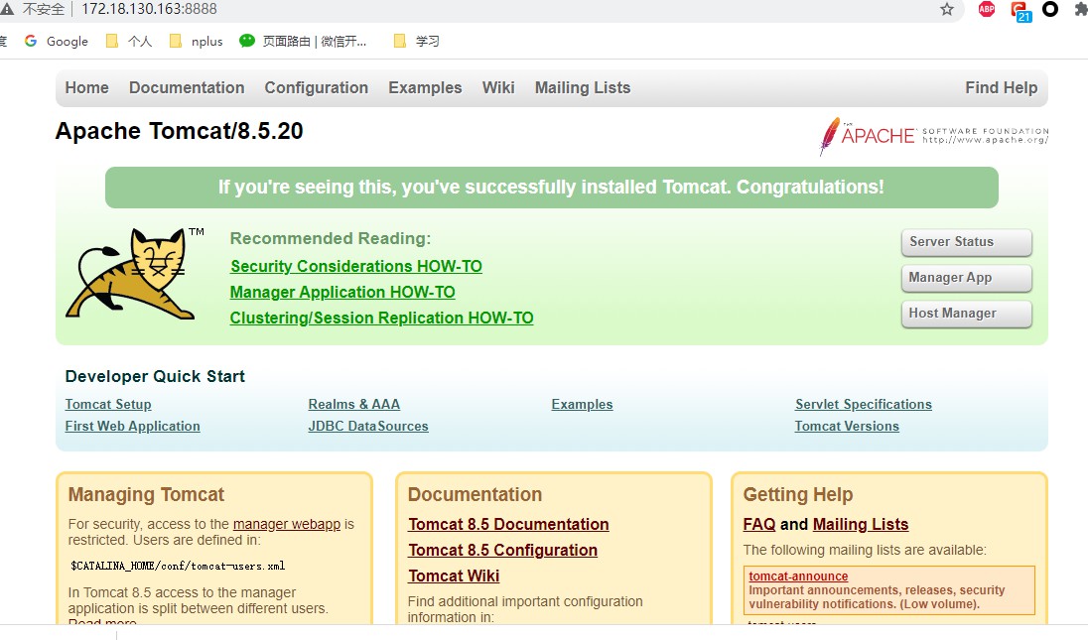Open the JDBC DataSources link

368,426
